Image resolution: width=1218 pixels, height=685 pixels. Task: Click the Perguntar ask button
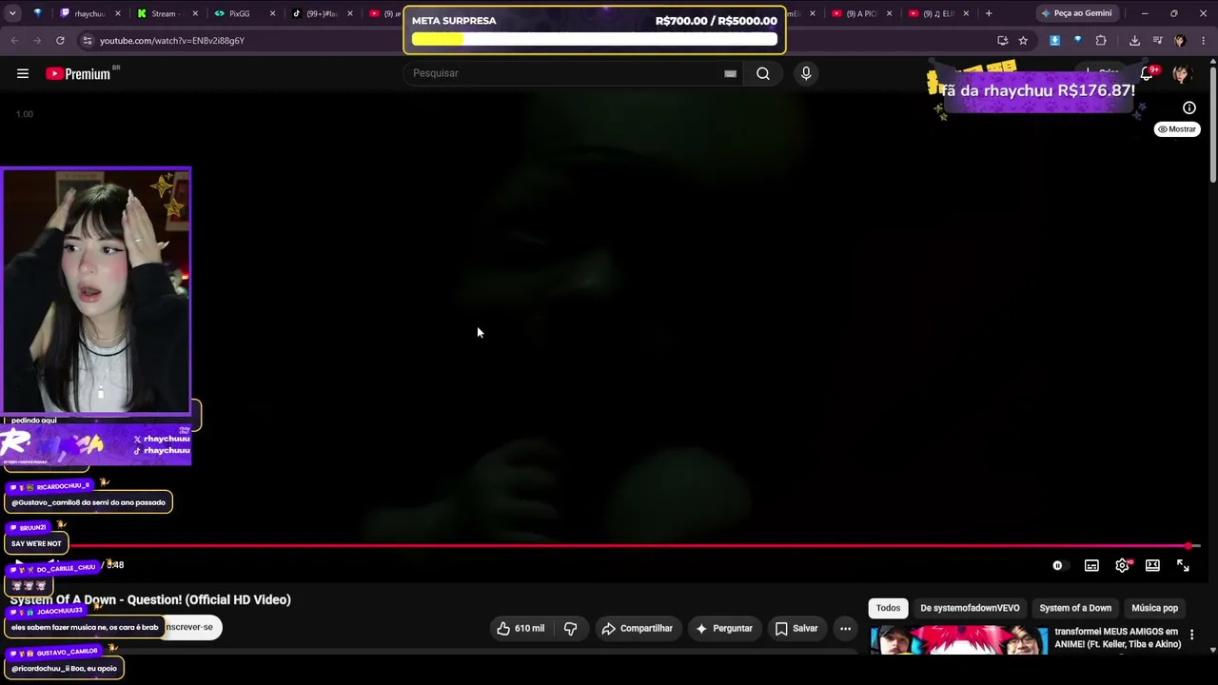724,628
